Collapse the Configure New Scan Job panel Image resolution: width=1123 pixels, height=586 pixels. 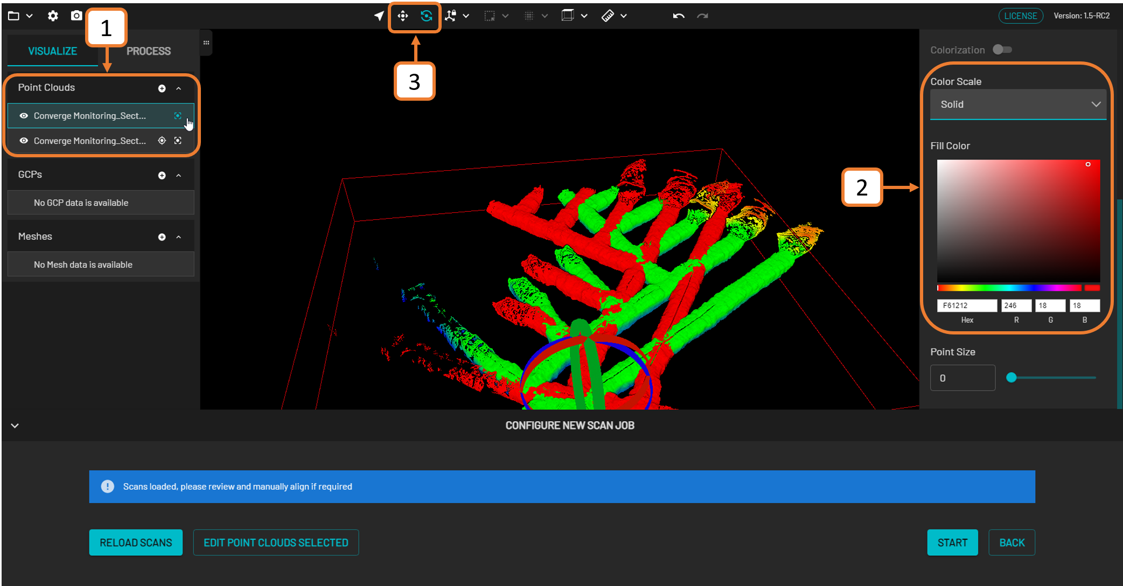click(x=15, y=425)
